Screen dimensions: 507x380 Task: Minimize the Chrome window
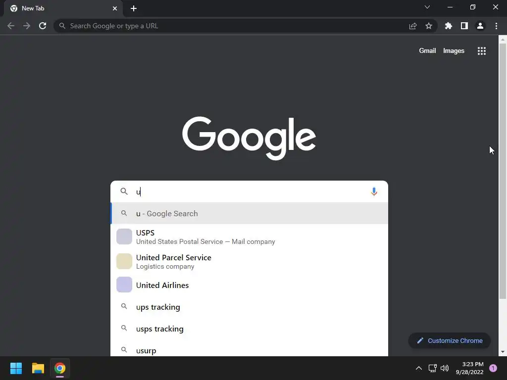(x=450, y=7)
